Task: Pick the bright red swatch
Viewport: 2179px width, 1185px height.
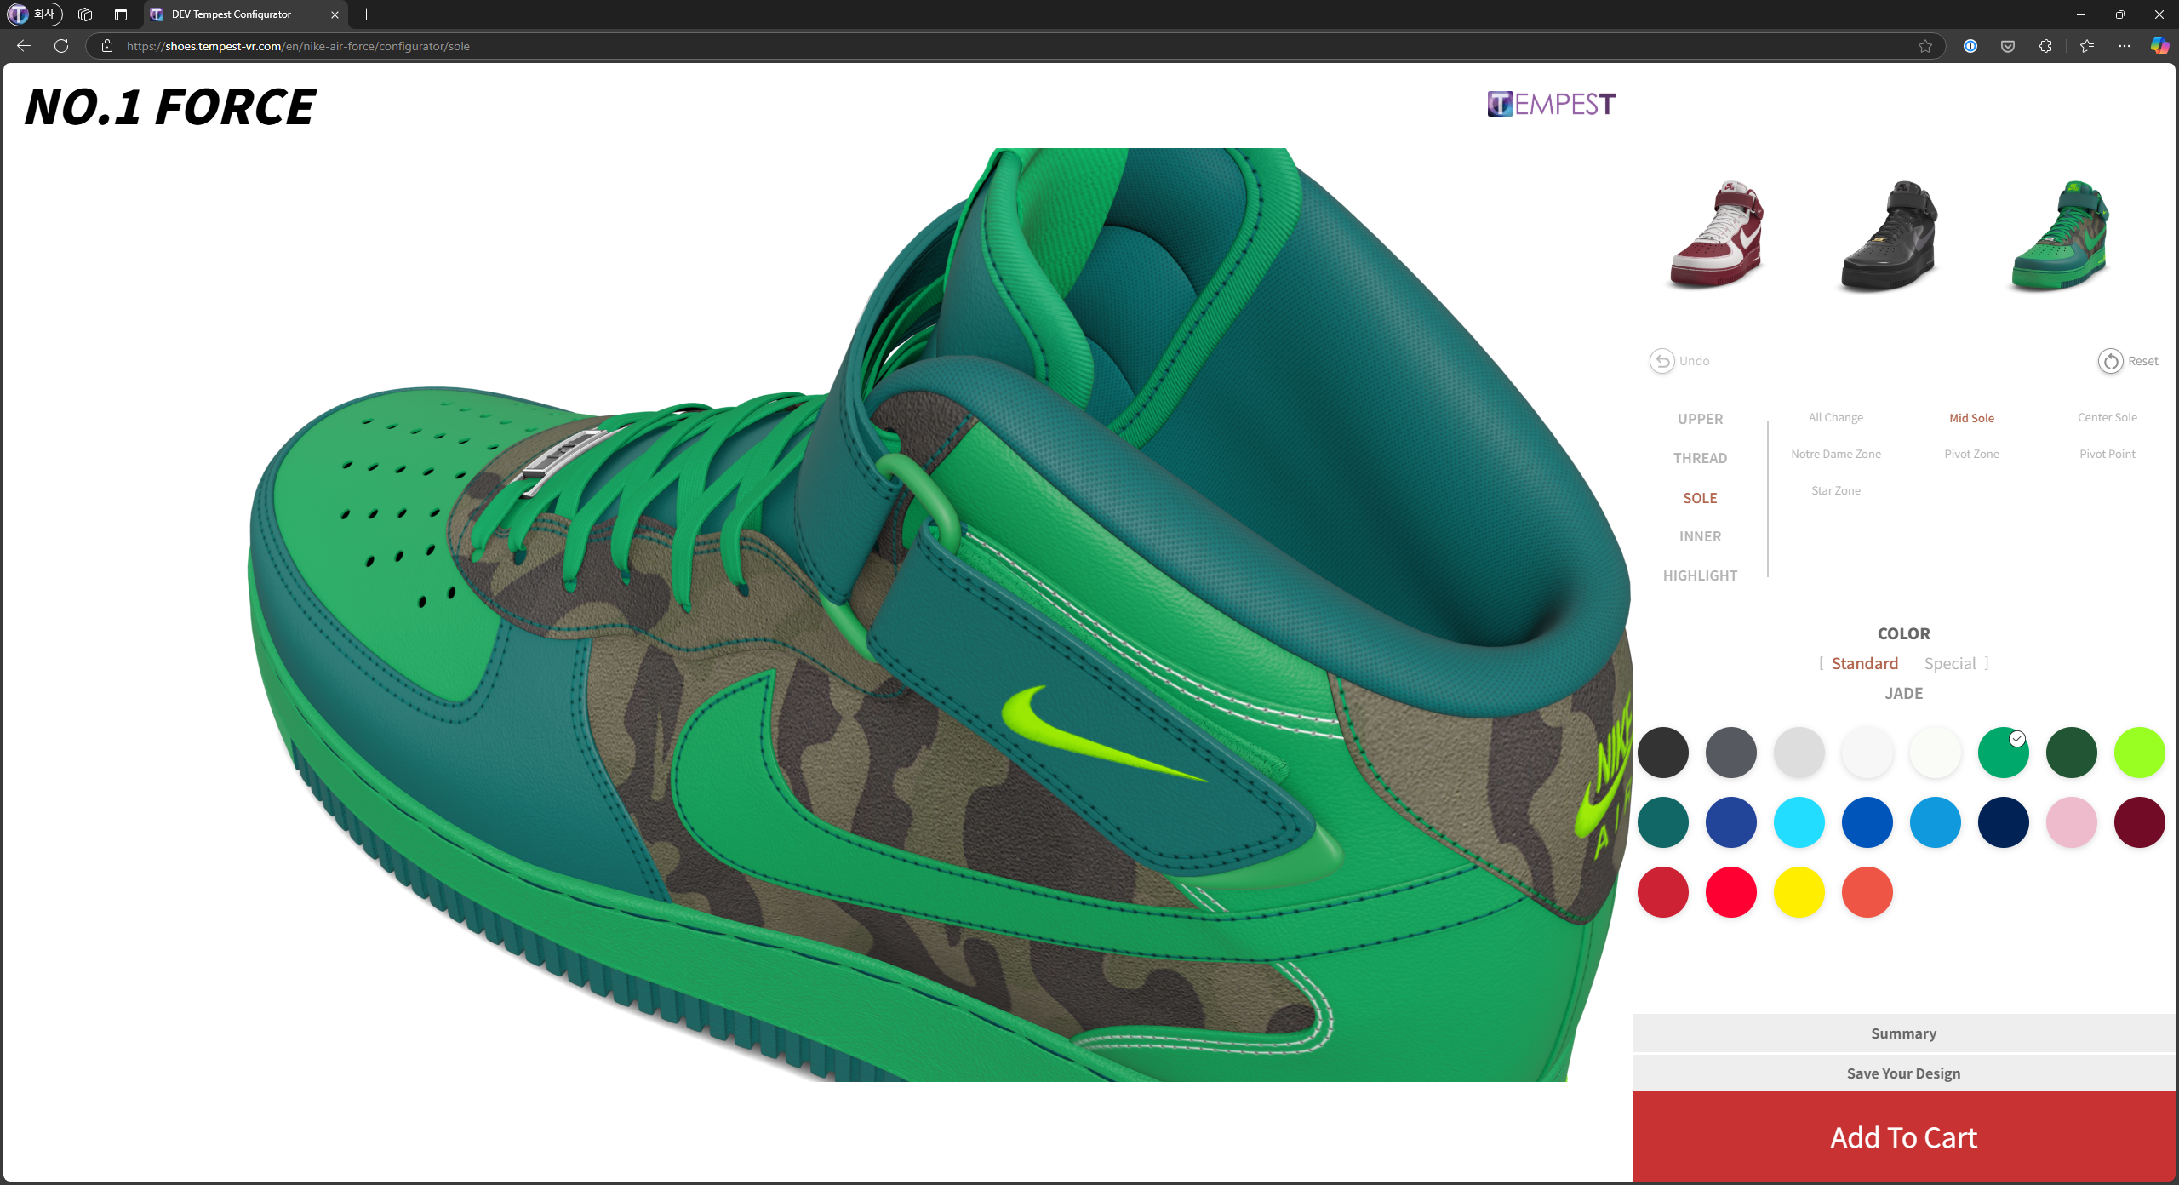Action: point(1730,892)
